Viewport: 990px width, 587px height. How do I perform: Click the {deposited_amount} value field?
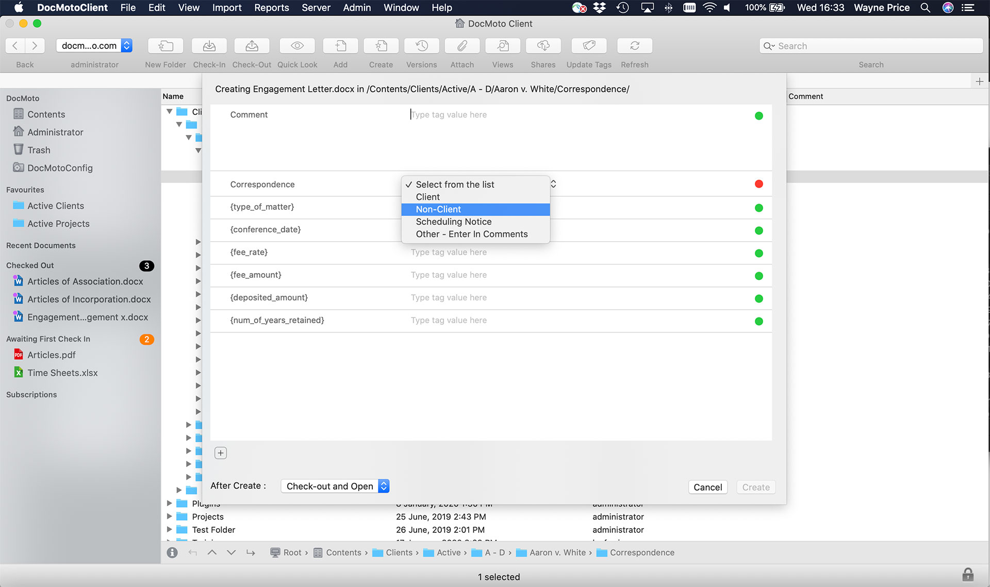tap(577, 297)
